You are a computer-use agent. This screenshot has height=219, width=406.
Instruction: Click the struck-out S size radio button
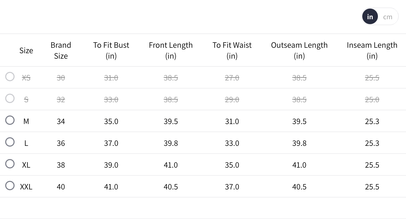[x=10, y=99]
